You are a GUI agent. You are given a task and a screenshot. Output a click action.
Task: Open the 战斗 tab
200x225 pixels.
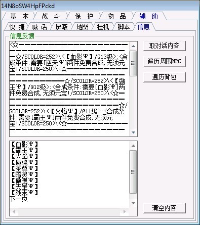[x=51, y=16]
